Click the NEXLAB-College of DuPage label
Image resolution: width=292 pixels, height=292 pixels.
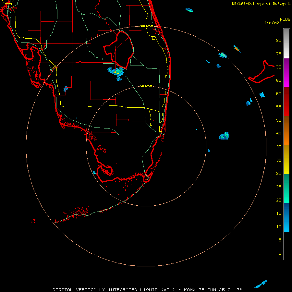point(259,4)
